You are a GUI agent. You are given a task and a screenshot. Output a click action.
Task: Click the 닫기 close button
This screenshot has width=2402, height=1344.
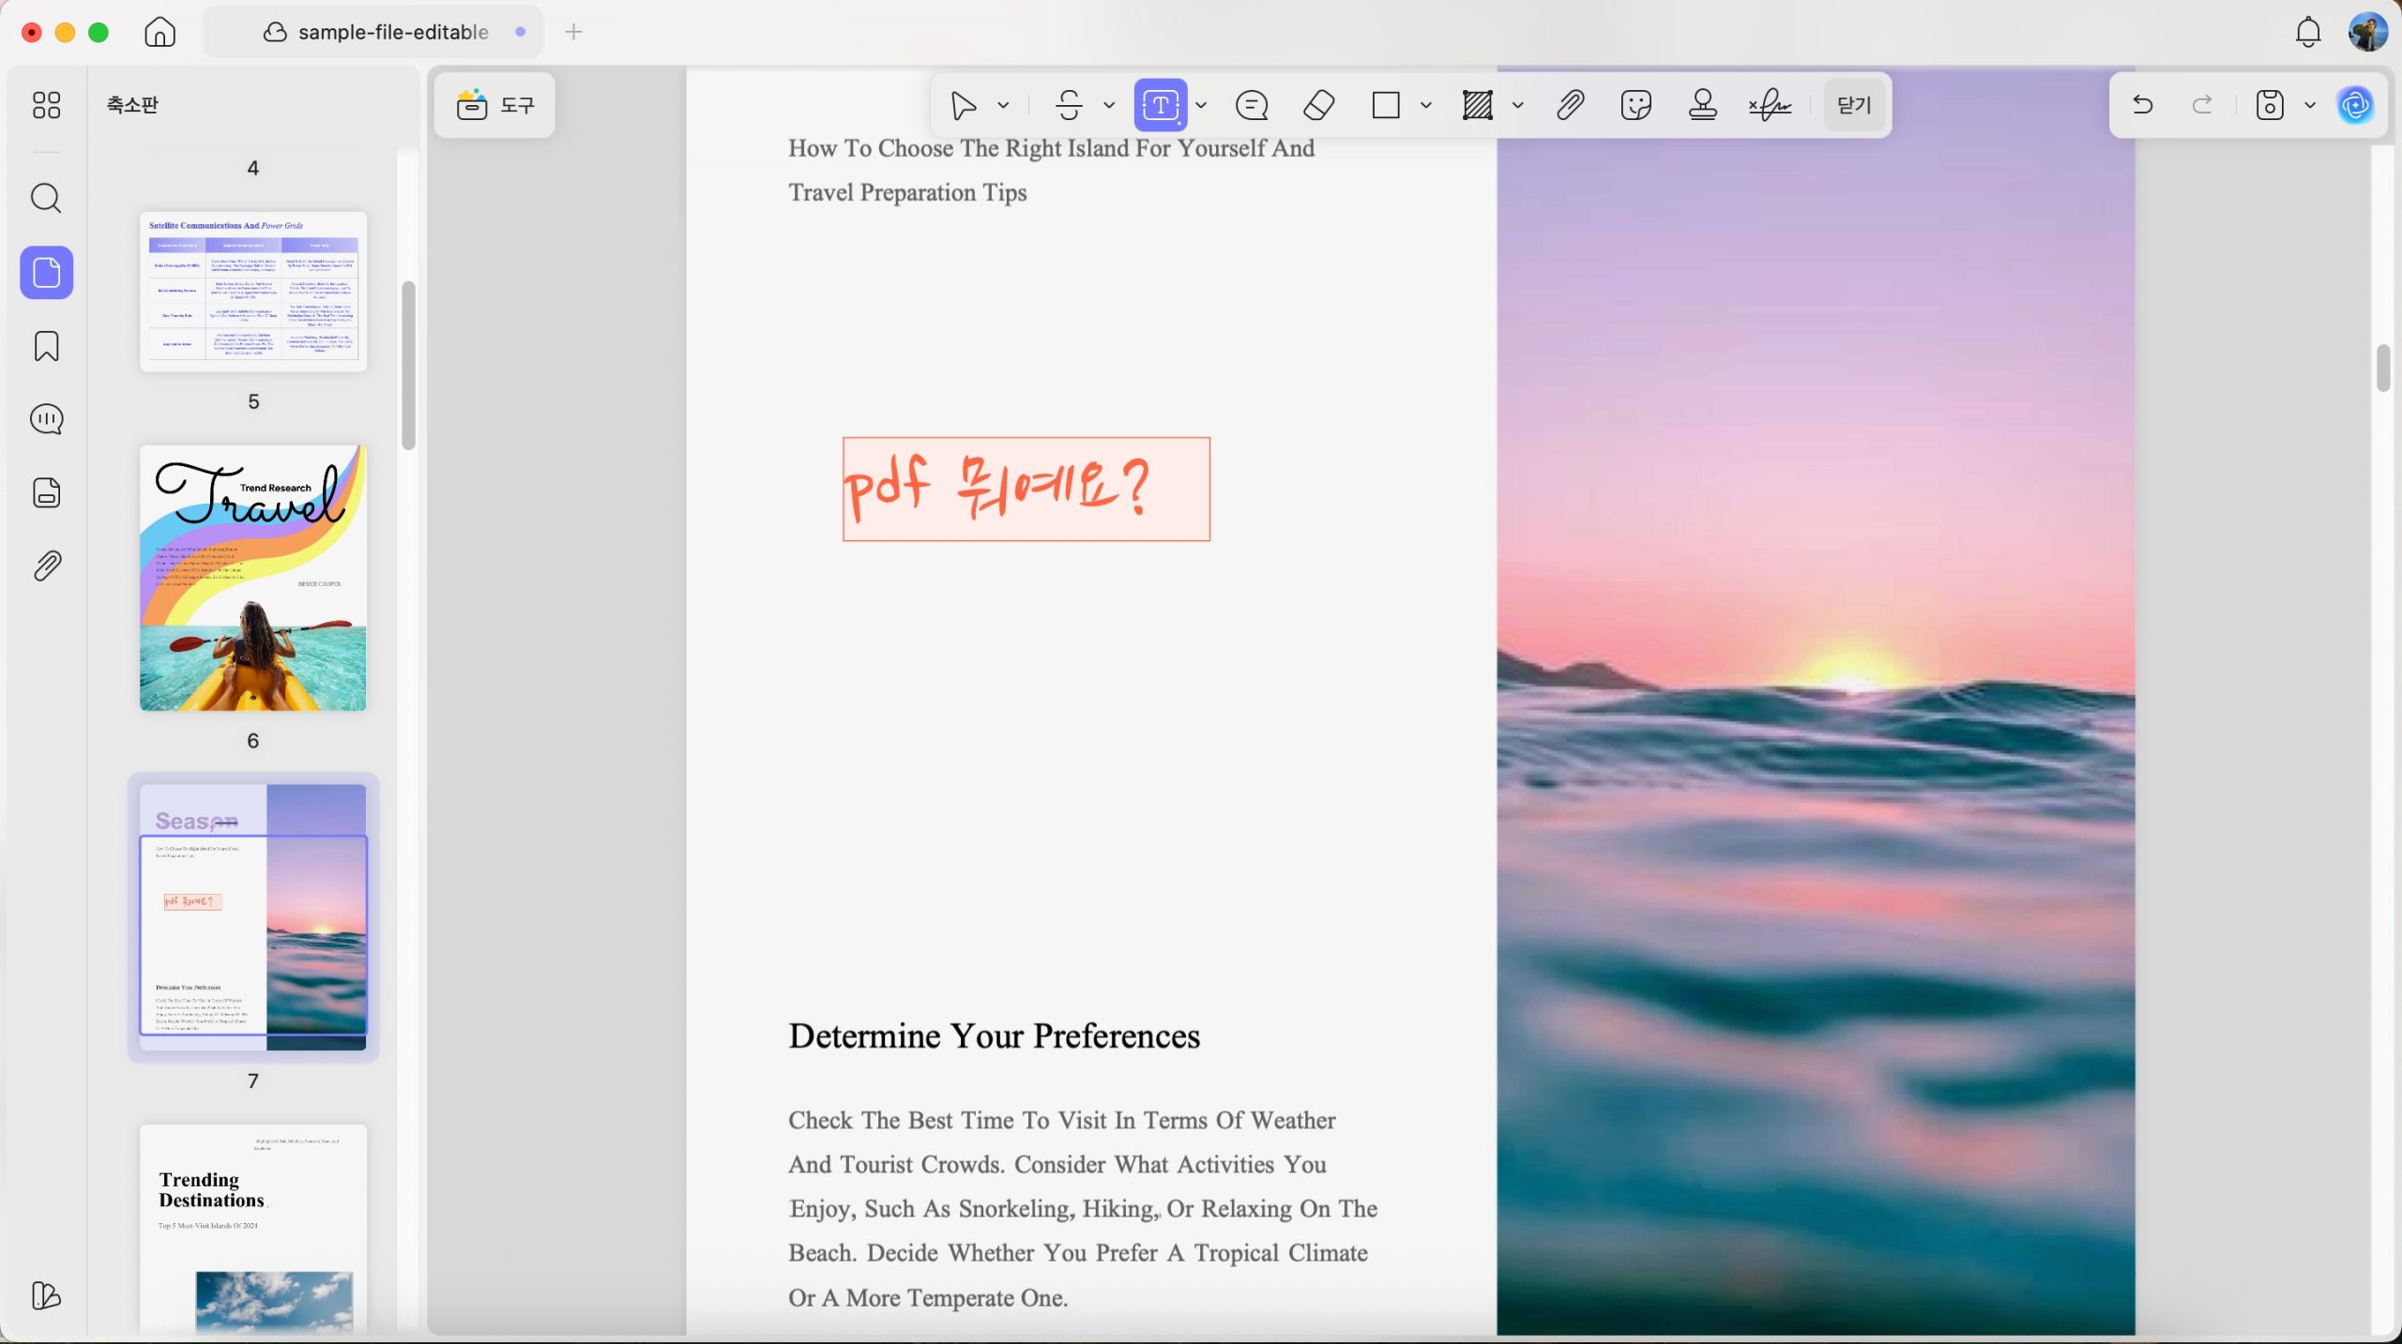point(1854,105)
